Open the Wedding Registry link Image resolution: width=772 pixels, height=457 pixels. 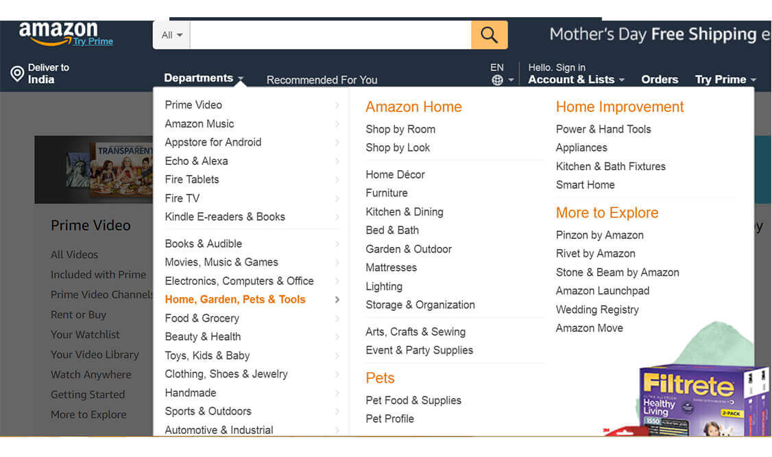point(597,309)
